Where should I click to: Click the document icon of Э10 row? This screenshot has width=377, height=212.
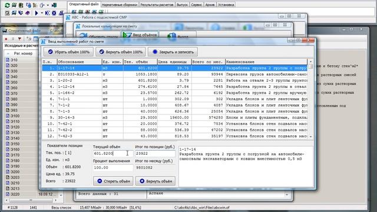coord(8,60)
